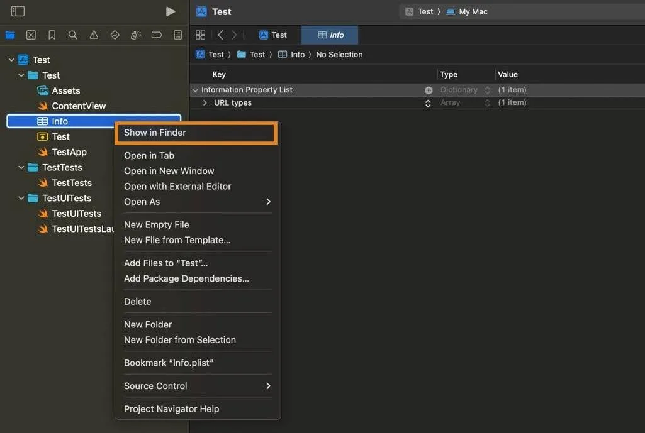Open the Debug navigator spray icon

point(136,35)
